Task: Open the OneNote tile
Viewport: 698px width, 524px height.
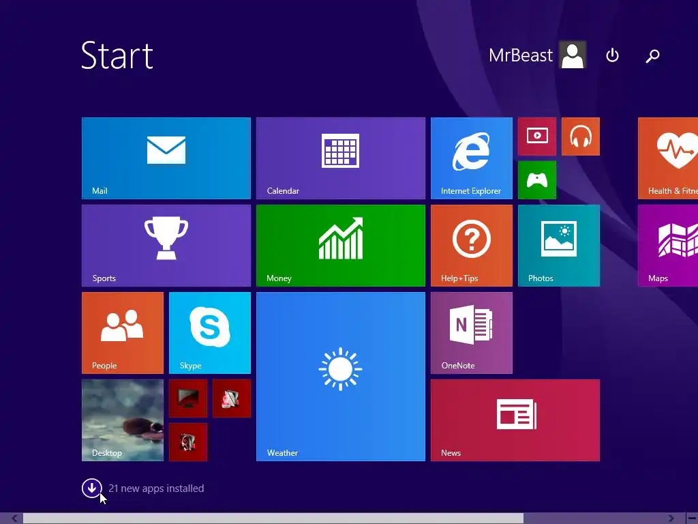Action: [472, 333]
